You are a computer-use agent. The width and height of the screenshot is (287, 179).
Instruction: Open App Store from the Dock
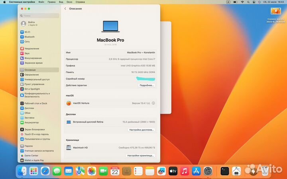click(196, 171)
